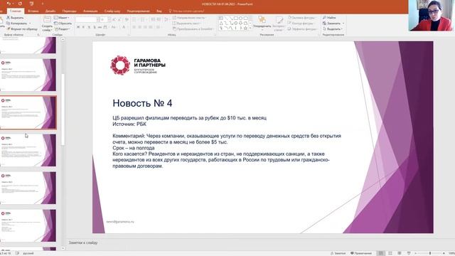Apply text shadow formatting
Image resolution: width=455 pixels, height=256 pixels.
95,27
